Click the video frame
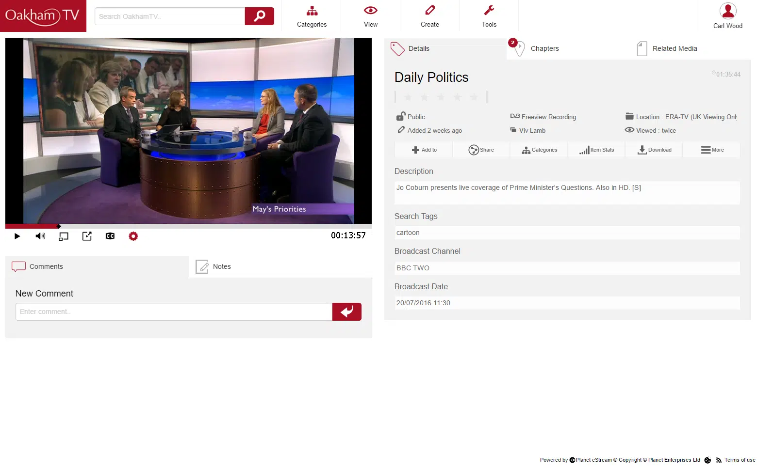Image resolution: width=757 pixels, height=468 pixels. (x=188, y=131)
